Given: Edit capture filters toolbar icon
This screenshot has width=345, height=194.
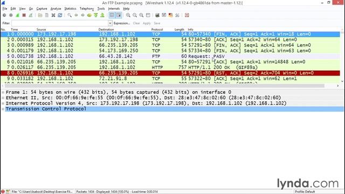Looking at the screenshot, I should (x=157, y=15).
